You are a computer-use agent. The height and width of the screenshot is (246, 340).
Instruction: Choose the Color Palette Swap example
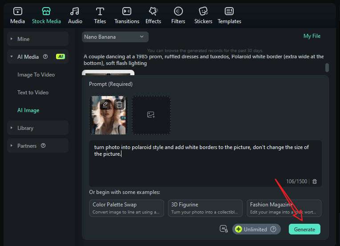coord(126,208)
